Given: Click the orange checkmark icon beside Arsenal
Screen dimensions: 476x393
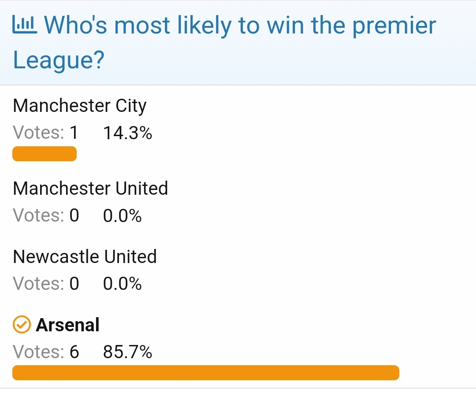Looking at the screenshot, I should pyautogui.click(x=22, y=324).
